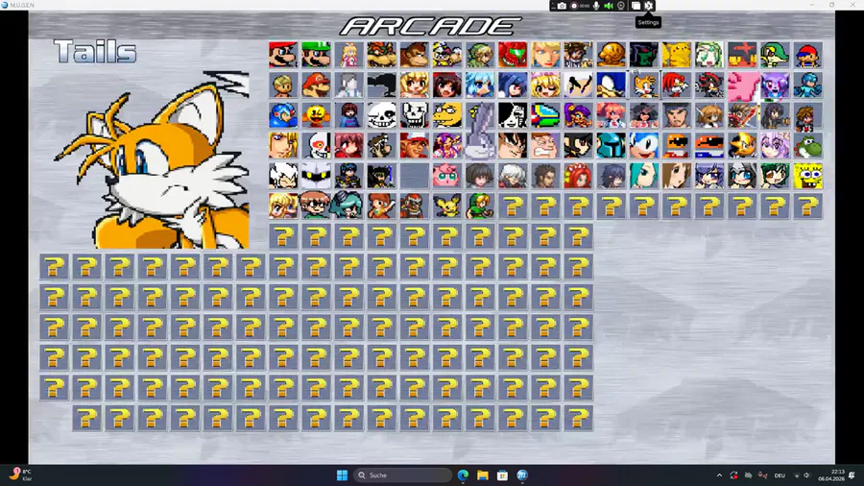This screenshot has height=486, width=864.
Task: Select the pink Kirby portrait
Action: (742, 85)
